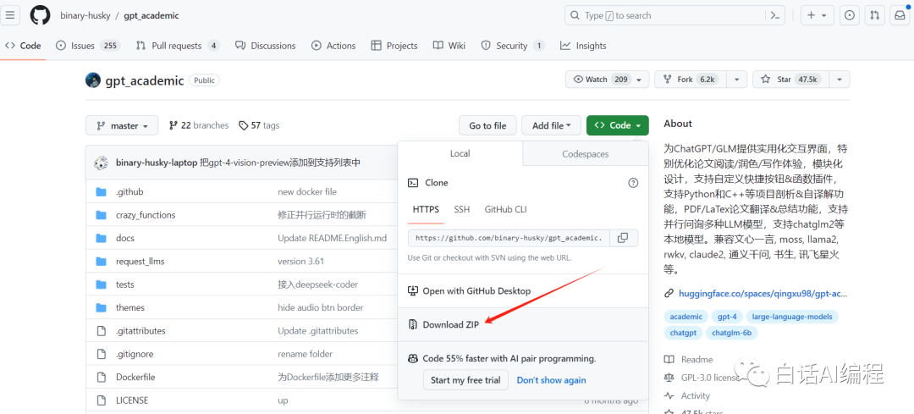
Task: Open the LICENSE file
Action: click(x=132, y=400)
